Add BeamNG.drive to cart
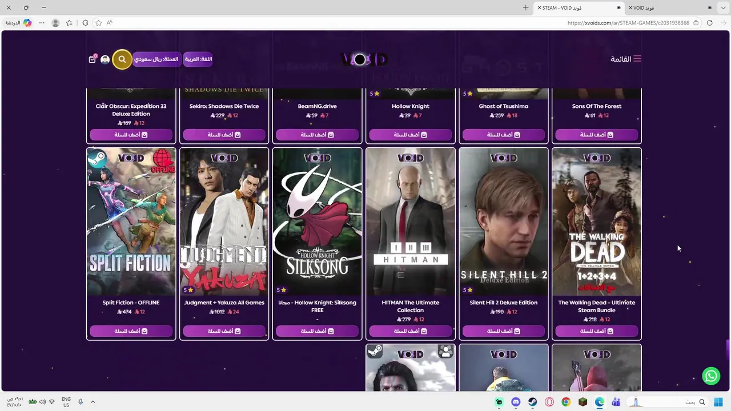 [317, 135]
